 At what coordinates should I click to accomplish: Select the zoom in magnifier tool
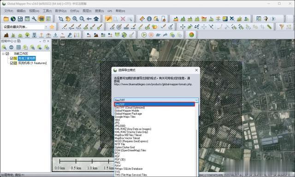click(x=75, y=19)
